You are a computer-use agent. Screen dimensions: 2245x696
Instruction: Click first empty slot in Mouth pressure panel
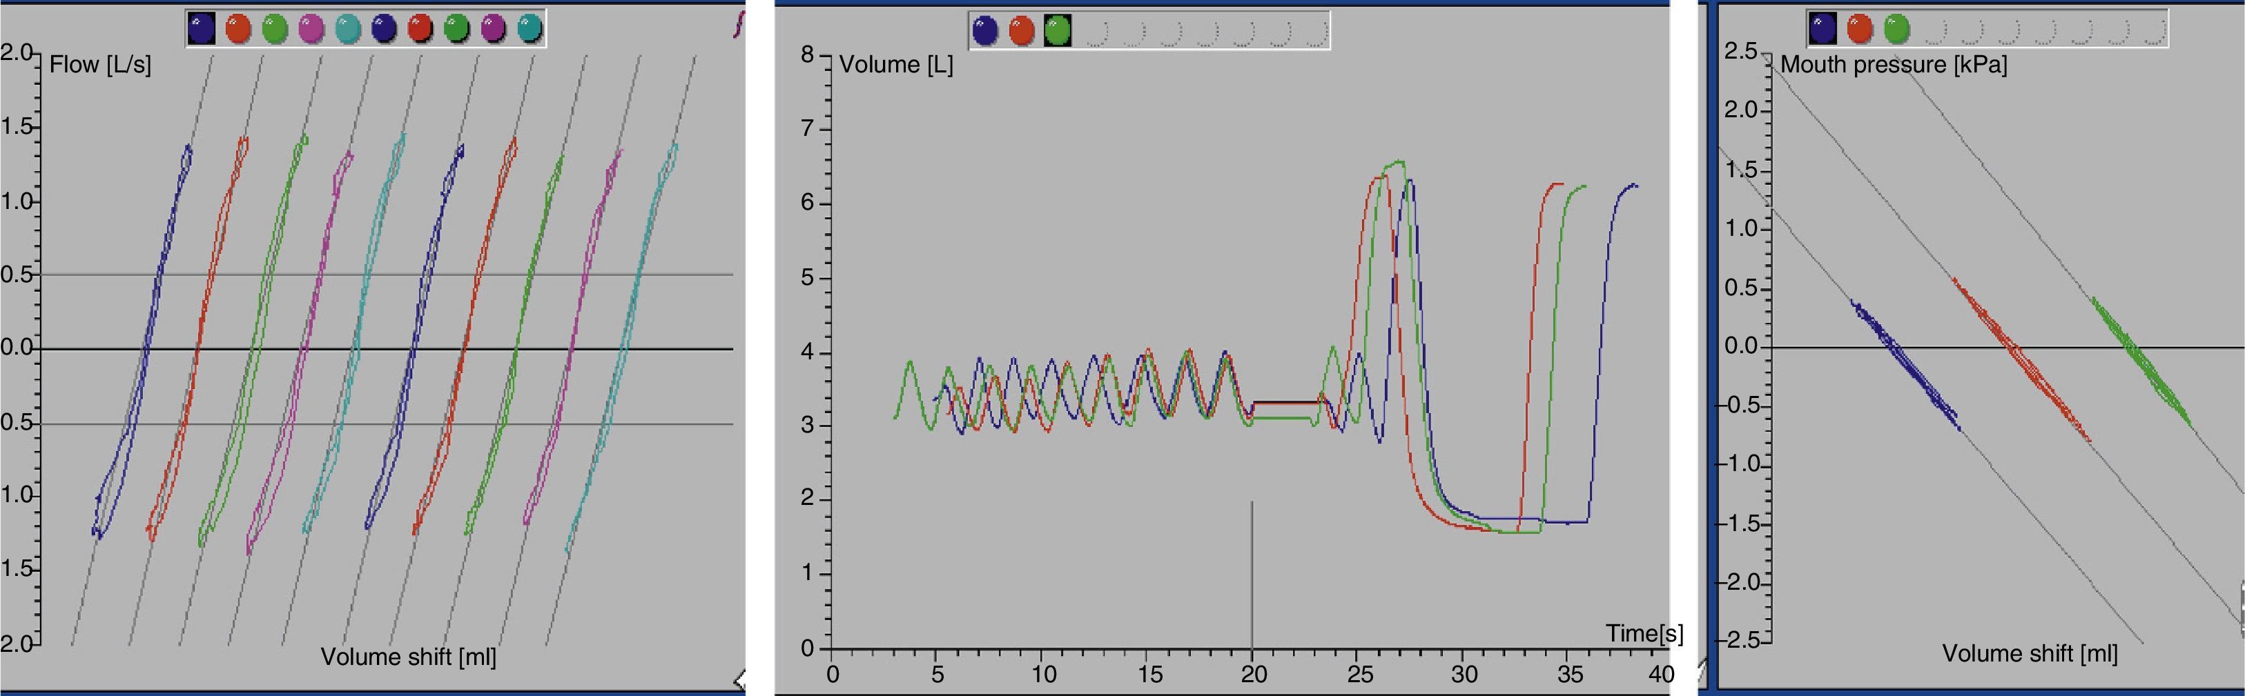(1933, 30)
